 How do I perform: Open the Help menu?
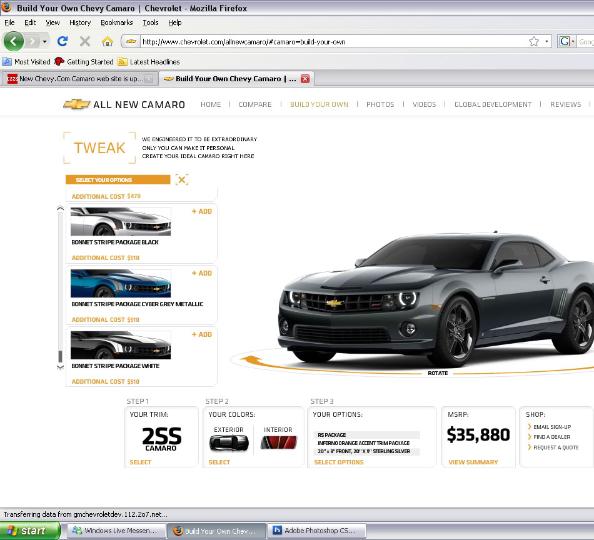coord(174,22)
